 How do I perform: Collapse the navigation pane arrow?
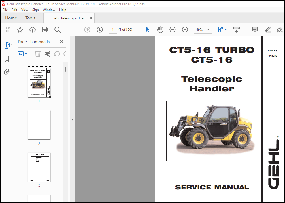click(x=73, y=119)
